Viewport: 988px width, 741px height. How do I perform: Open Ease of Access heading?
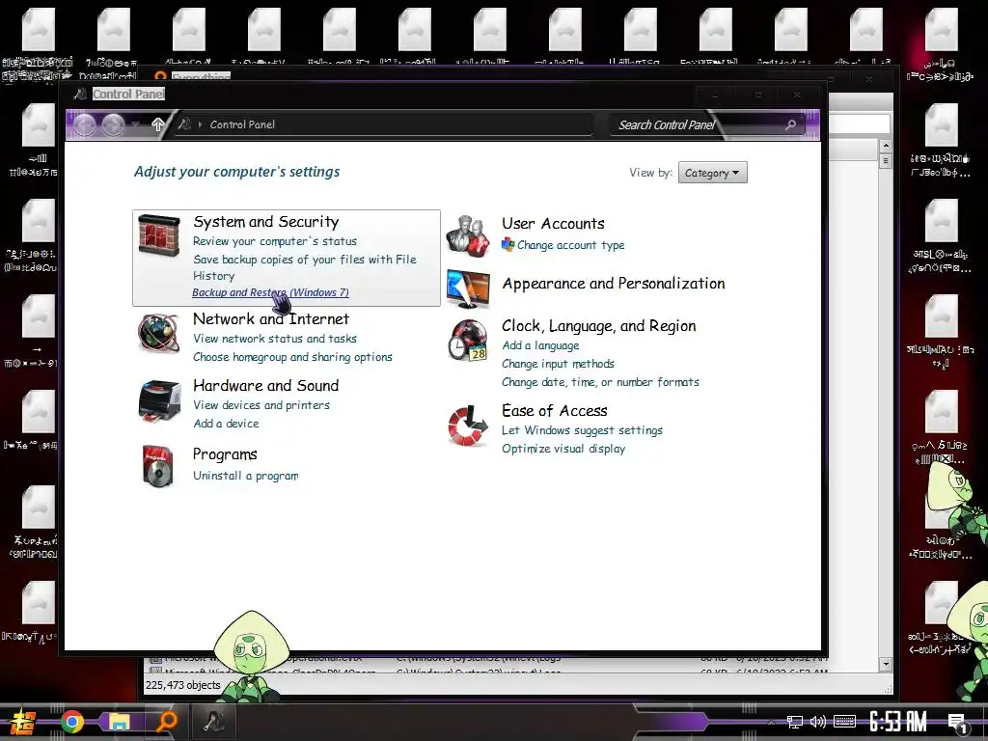pyautogui.click(x=555, y=411)
